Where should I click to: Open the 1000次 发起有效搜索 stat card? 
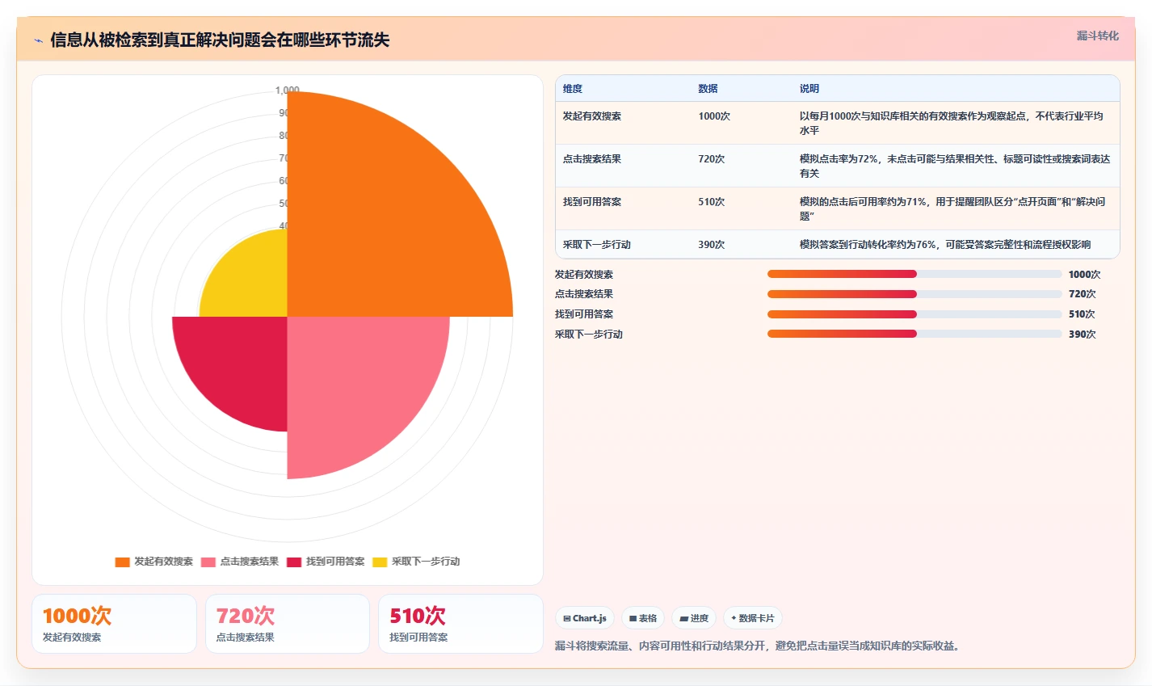tap(114, 624)
